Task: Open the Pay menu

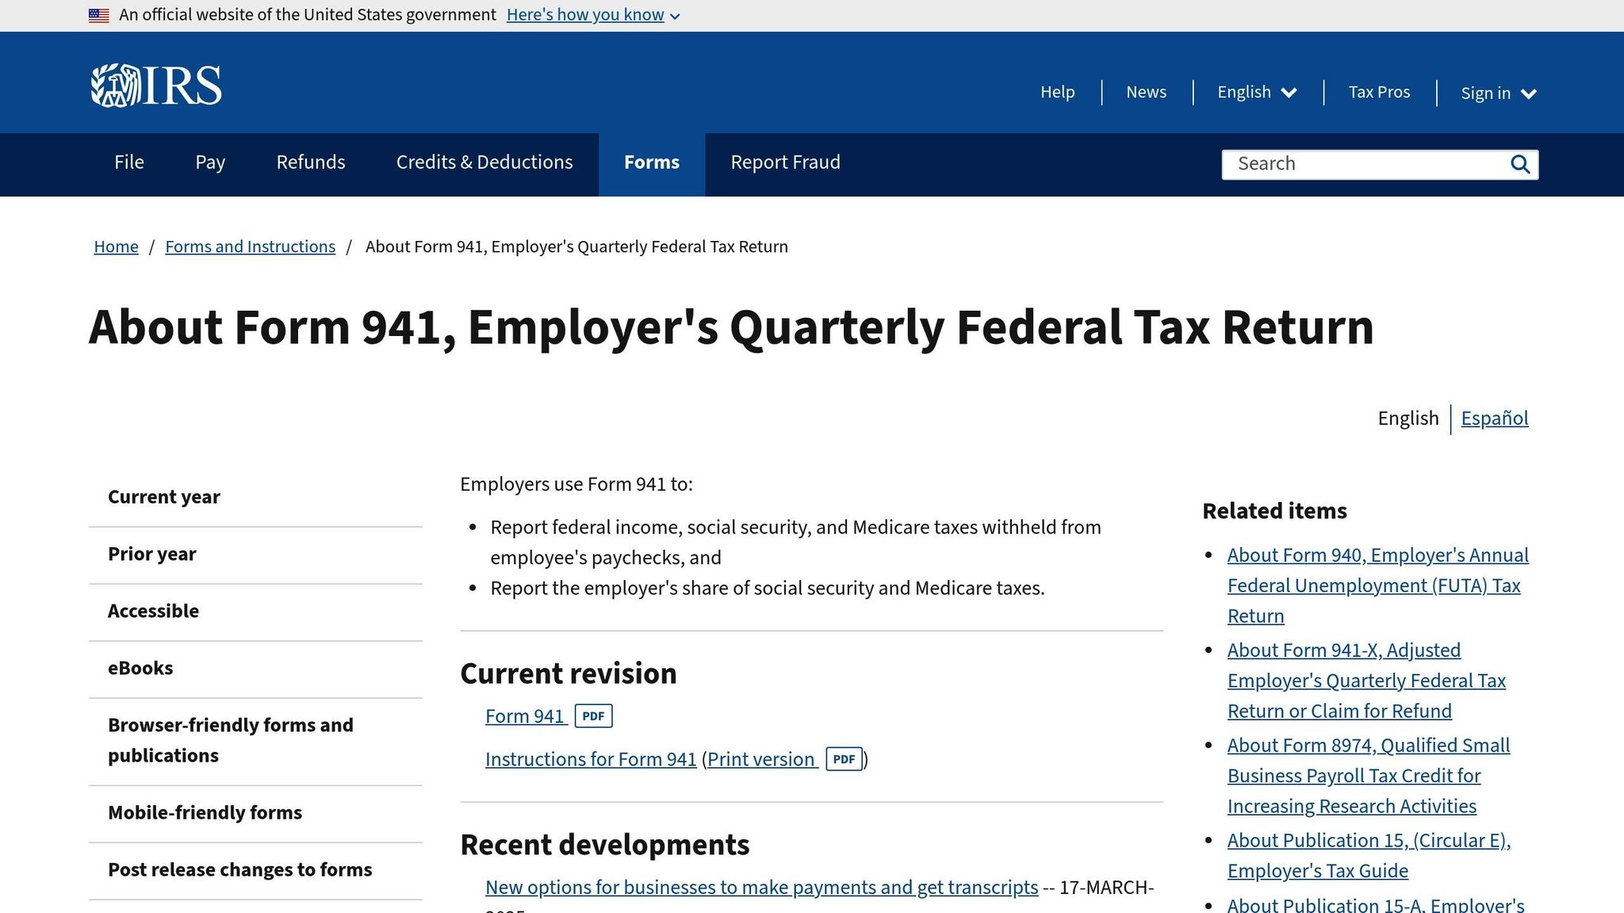Action: point(210,162)
